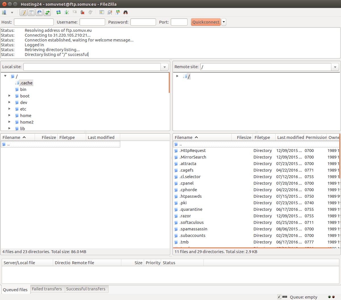Click the .HttpRequest folder icon
The height and width of the screenshot is (300, 341).
point(176,151)
